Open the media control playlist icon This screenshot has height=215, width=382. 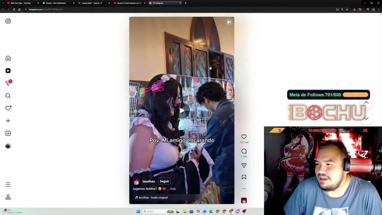coord(368,10)
